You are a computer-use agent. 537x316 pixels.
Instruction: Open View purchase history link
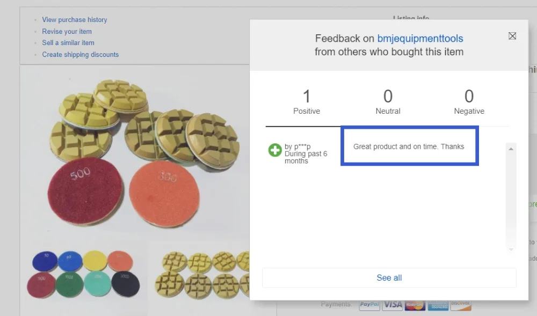point(74,19)
